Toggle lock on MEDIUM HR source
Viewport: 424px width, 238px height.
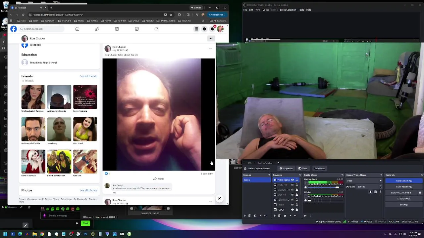point(297,190)
